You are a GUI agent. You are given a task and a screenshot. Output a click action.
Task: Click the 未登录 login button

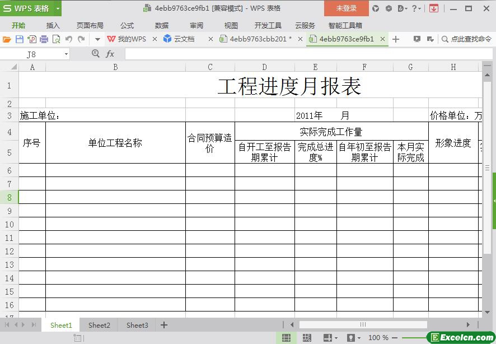click(346, 8)
